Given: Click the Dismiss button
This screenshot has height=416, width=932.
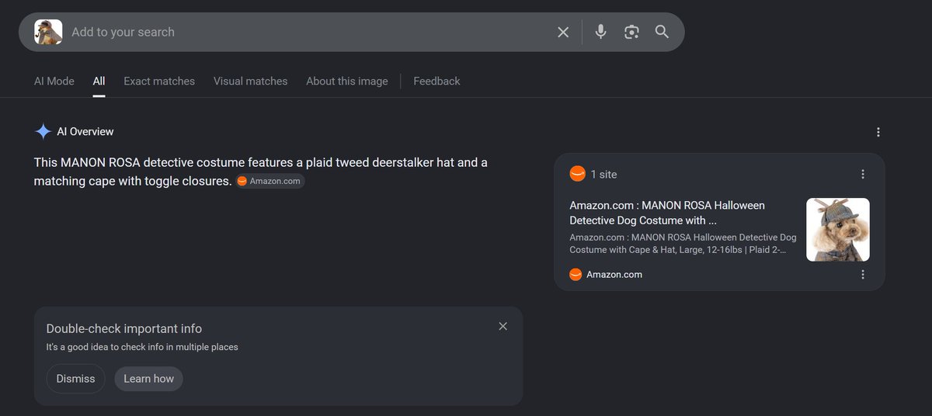Looking at the screenshot, I should [x=75, y=379].
